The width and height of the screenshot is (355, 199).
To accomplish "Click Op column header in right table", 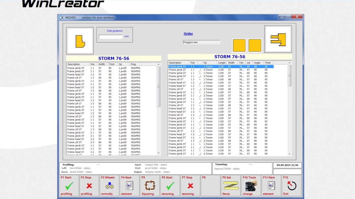I will tap(210, 63).
